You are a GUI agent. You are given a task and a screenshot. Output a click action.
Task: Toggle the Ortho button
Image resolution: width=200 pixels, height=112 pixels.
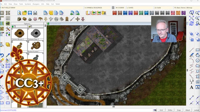tap(170, 110)
